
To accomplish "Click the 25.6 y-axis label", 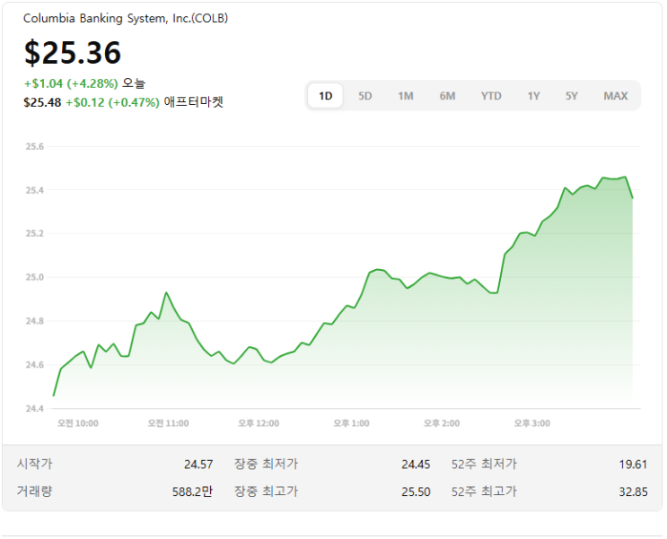I will (x=34, y=147).
